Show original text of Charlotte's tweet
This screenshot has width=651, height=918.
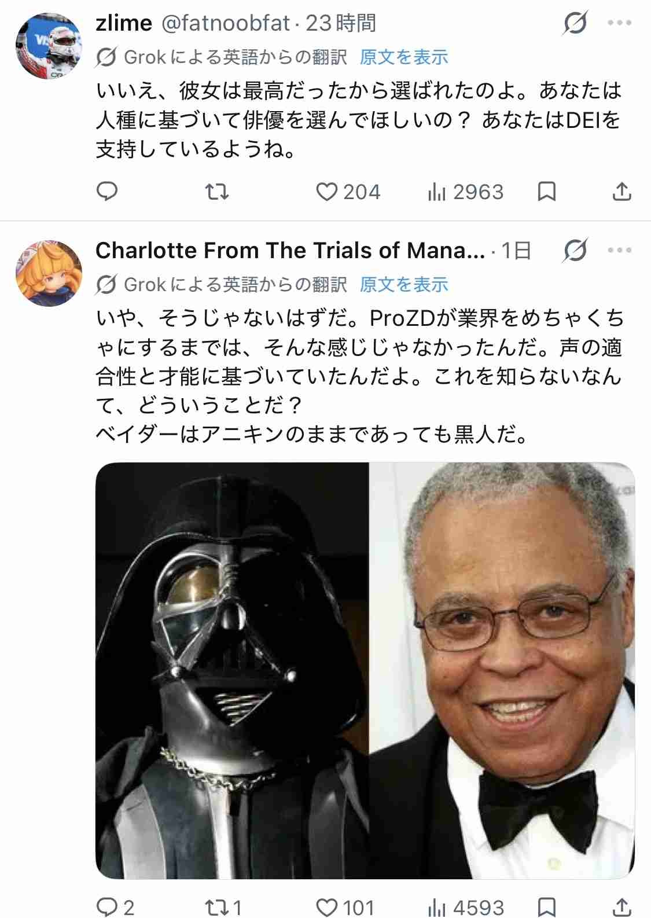point(404,284)
